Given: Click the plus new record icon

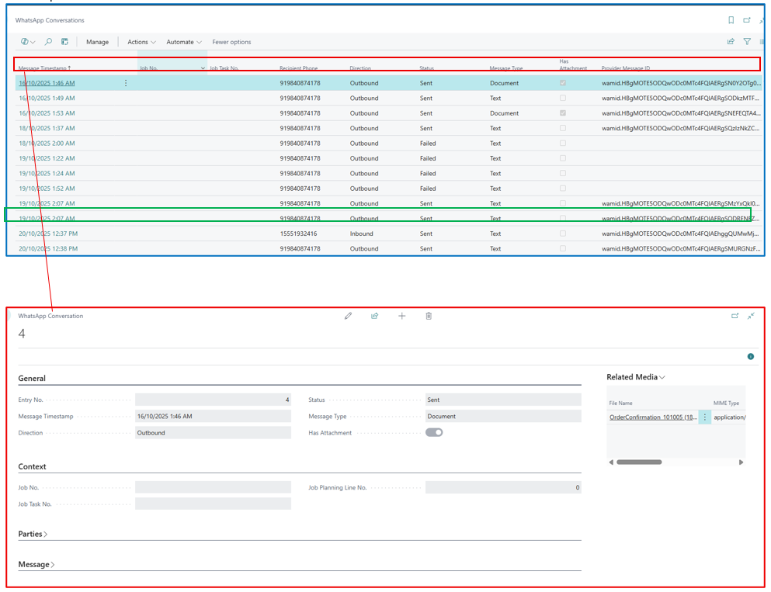Looking at the screenshot, I should point(401,316).
